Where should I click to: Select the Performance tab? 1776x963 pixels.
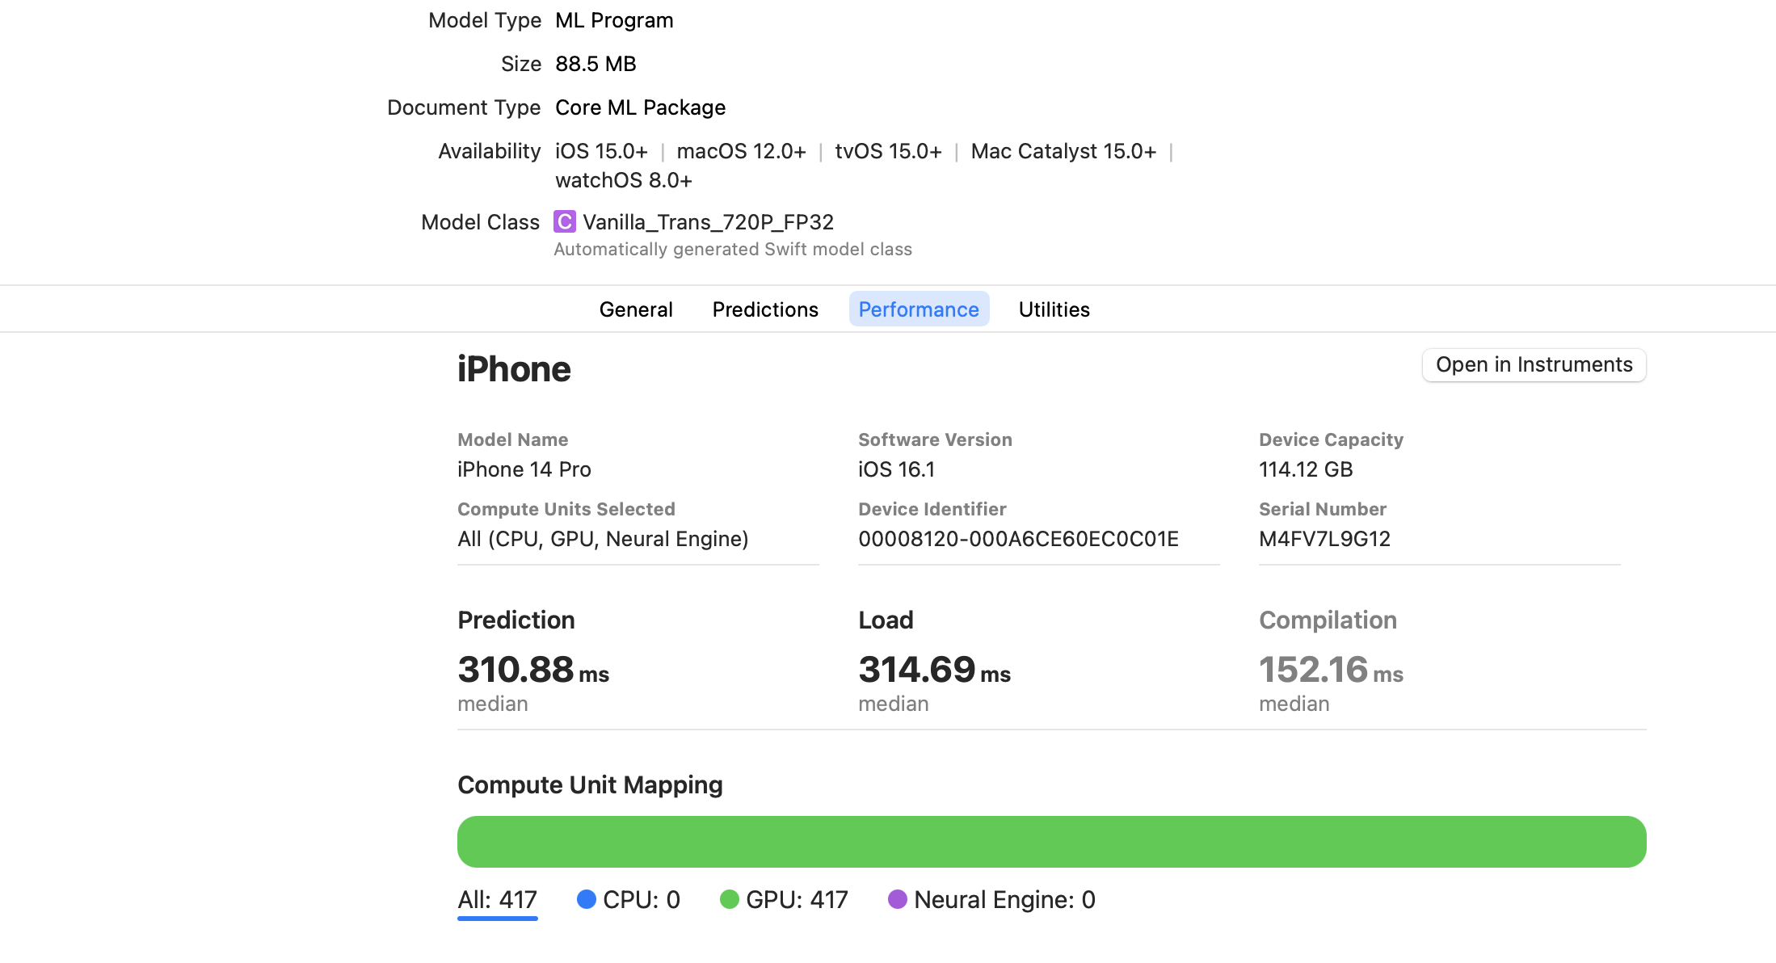[918, 309]
